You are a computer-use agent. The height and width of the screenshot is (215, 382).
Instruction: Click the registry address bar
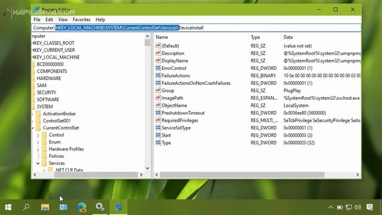click(x=196, y=28)
